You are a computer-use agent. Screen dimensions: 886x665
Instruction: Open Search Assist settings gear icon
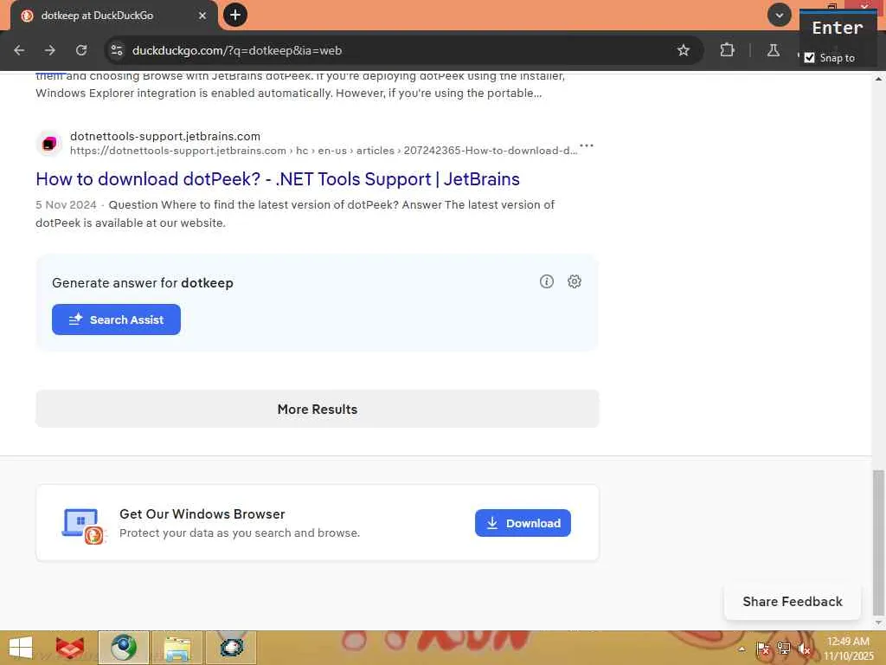pos(575,281)
